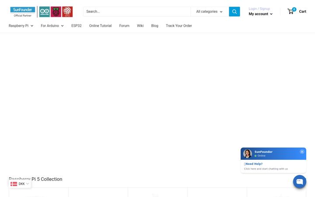Open the Track Your Order link
This screenshot has width=315, height=197.
[x=179, y=26]
